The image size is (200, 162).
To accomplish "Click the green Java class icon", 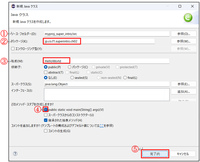I will pos(188,19).
